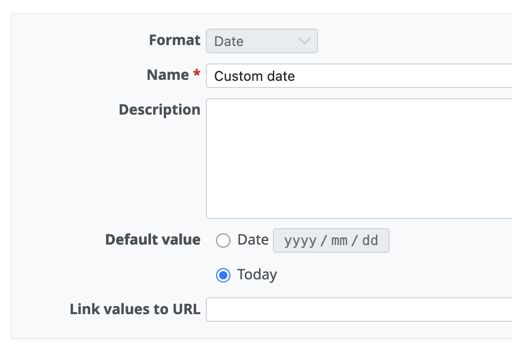Click the selected 'Date' text in Format box
The image size is (512, 351).
click(229, 41)
